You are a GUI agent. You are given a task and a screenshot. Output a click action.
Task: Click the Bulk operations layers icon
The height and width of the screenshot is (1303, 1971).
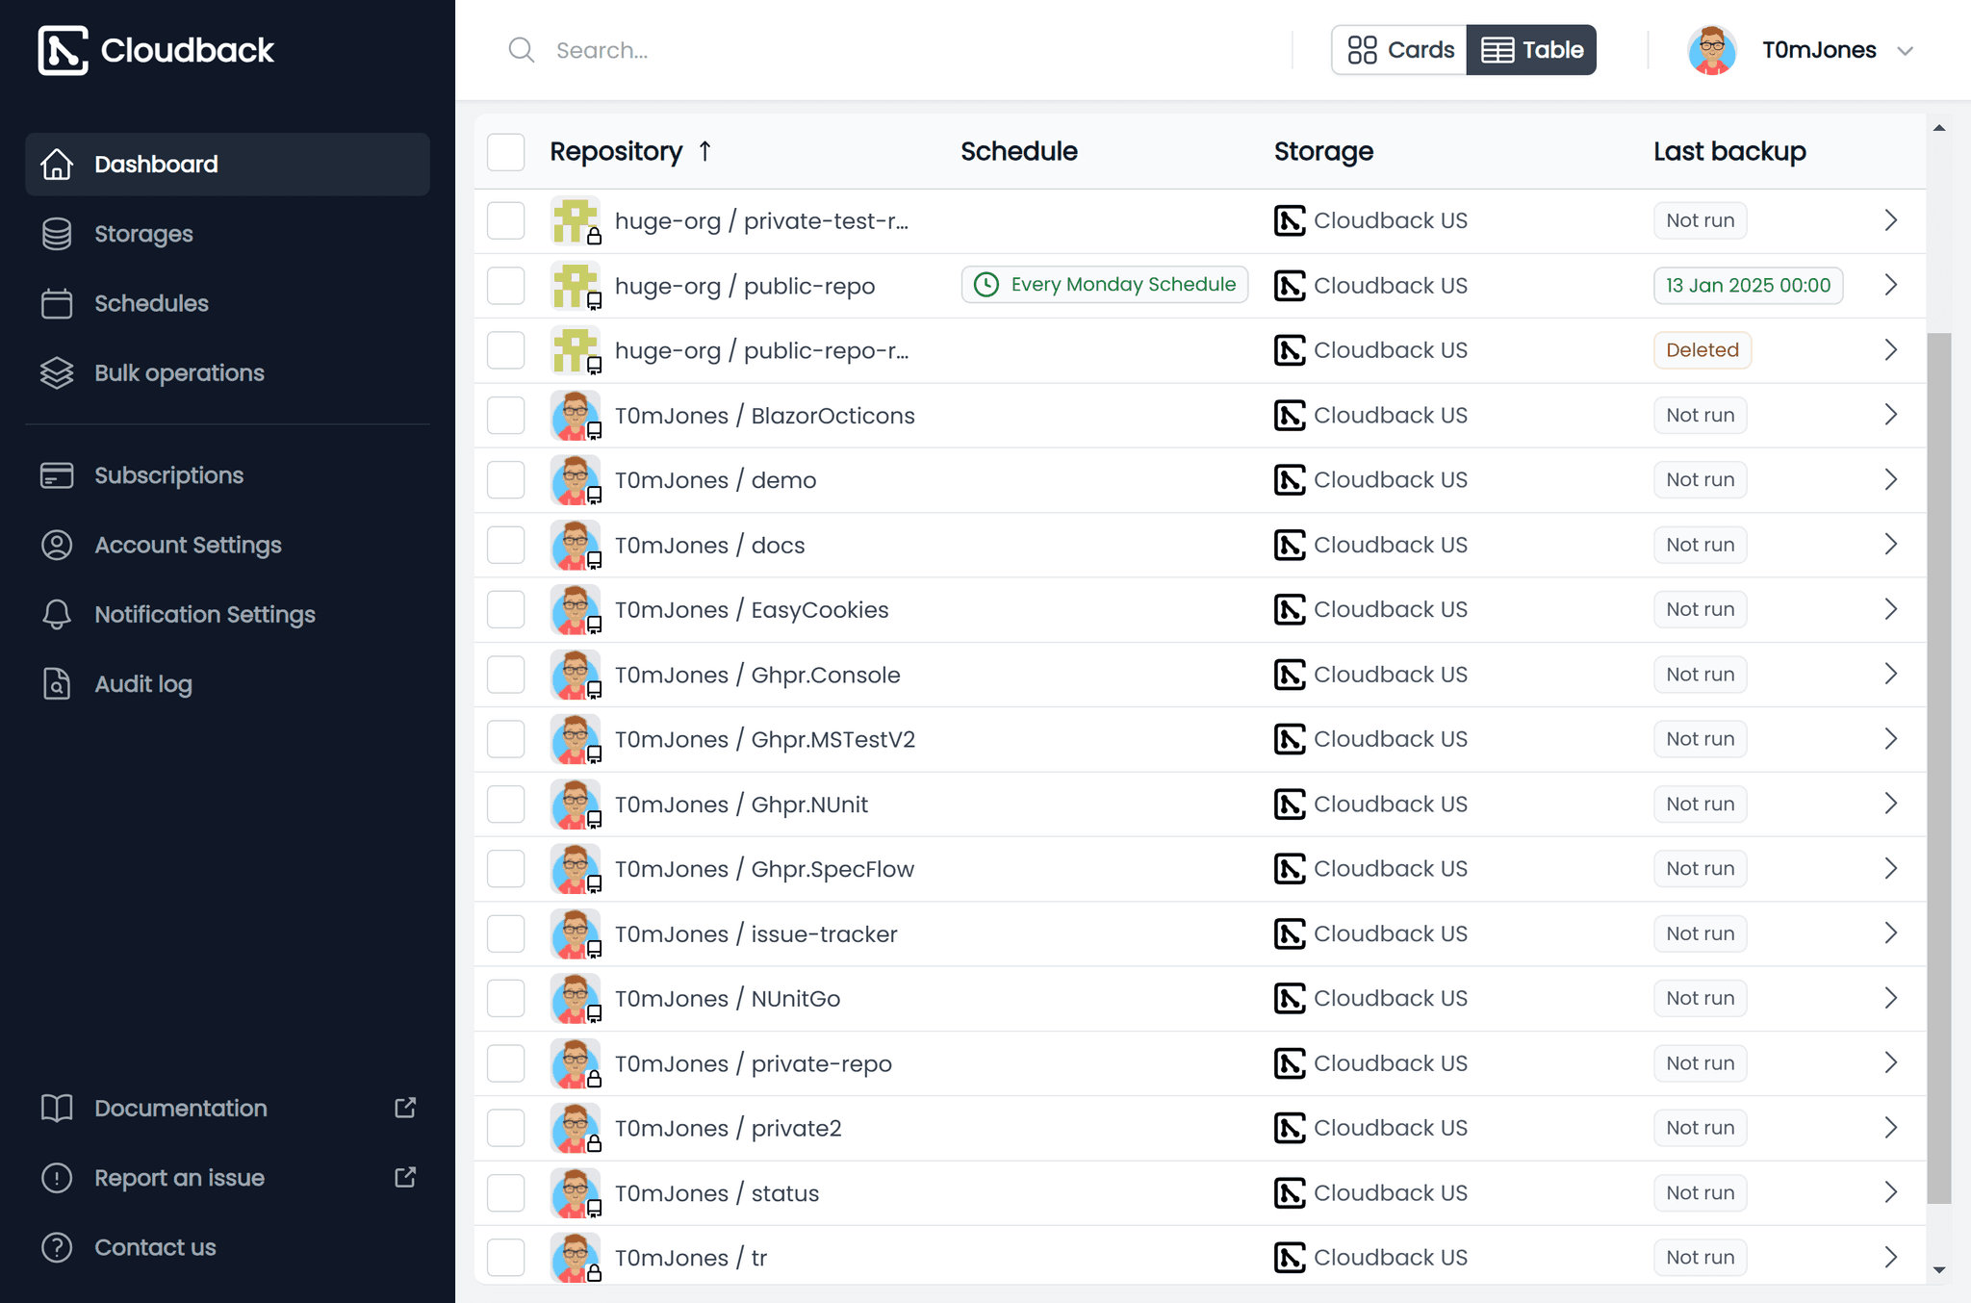tap(57, 373)
